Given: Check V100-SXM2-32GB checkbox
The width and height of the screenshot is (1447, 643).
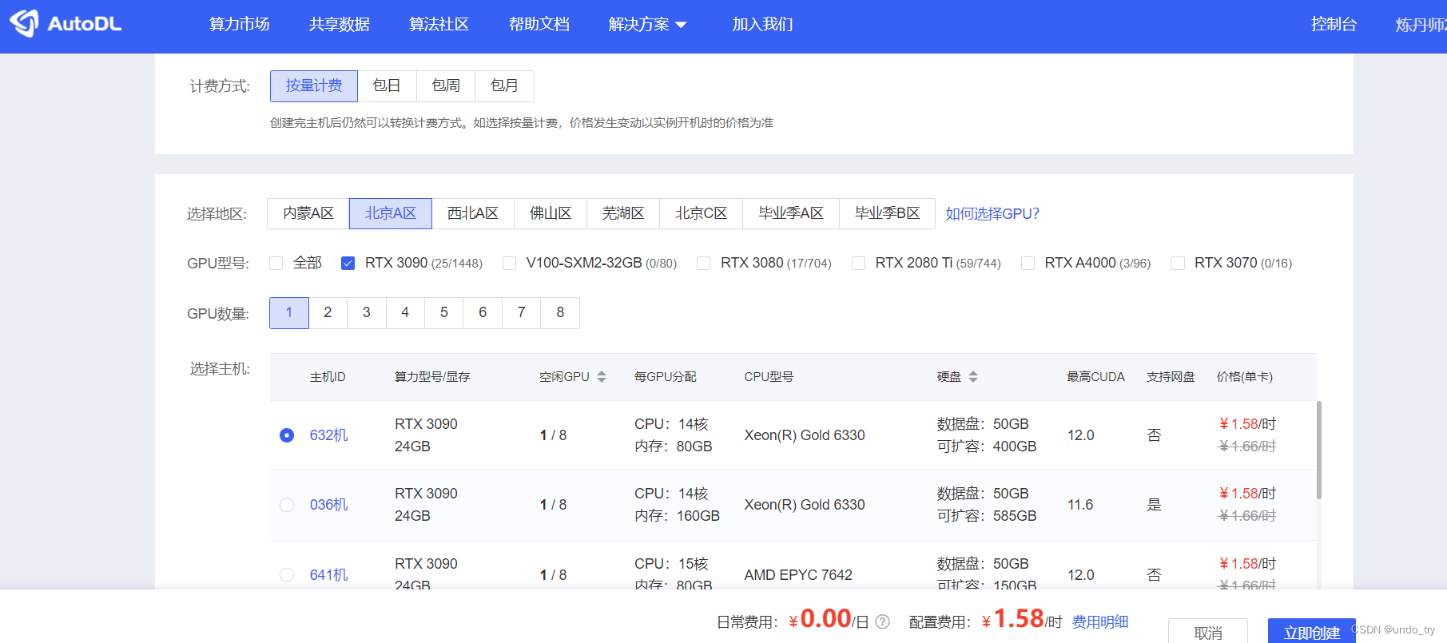Looking at the screenshot, I should point(509,263).
